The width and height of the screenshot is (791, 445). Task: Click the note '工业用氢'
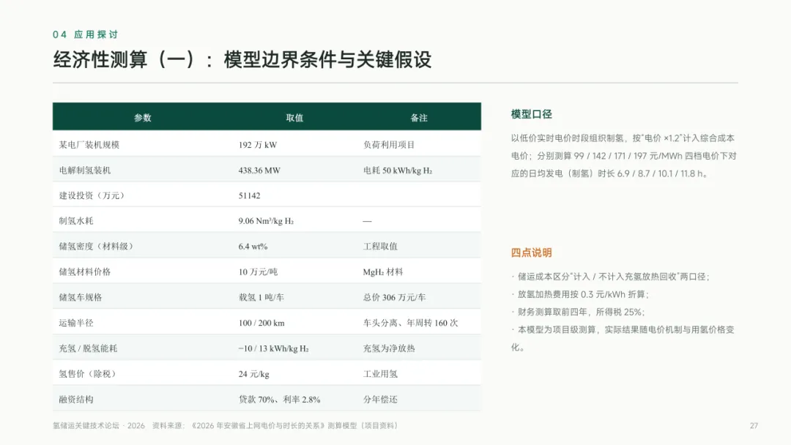(x=380, y=374)
